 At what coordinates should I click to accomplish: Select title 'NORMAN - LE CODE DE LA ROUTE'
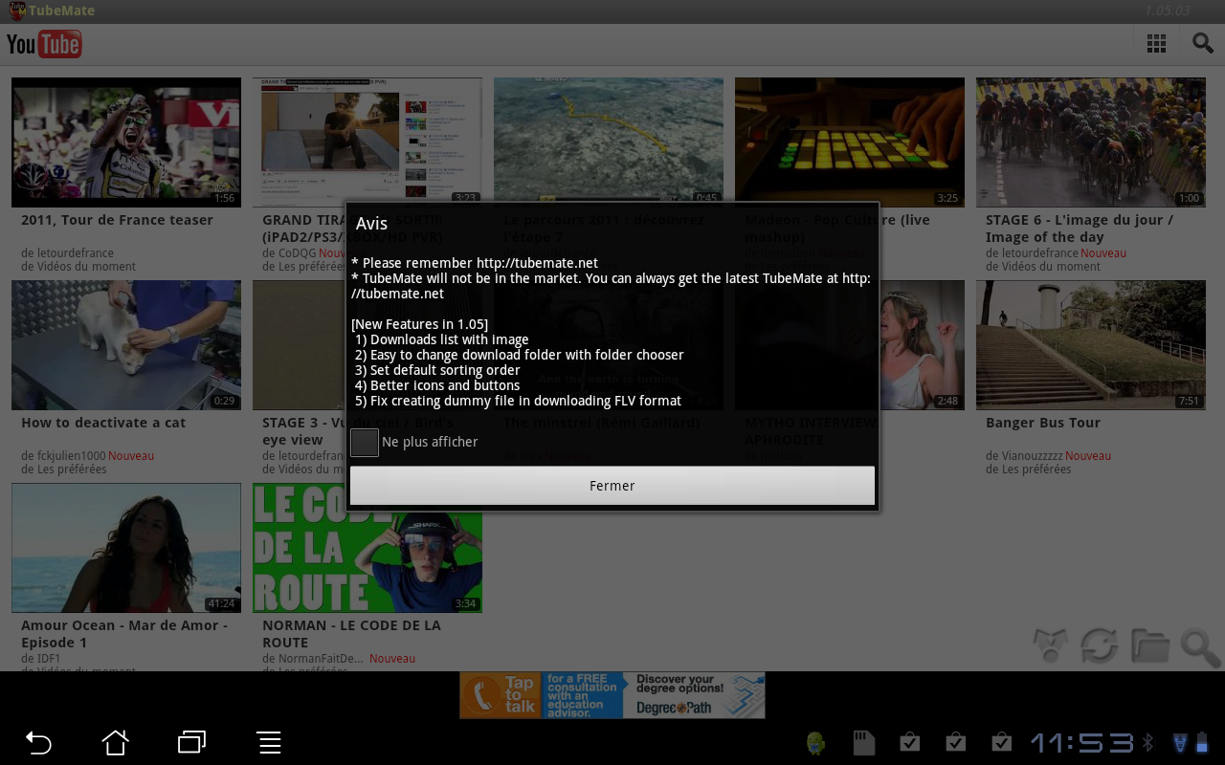pyautogui.click(x=351, y=634)
